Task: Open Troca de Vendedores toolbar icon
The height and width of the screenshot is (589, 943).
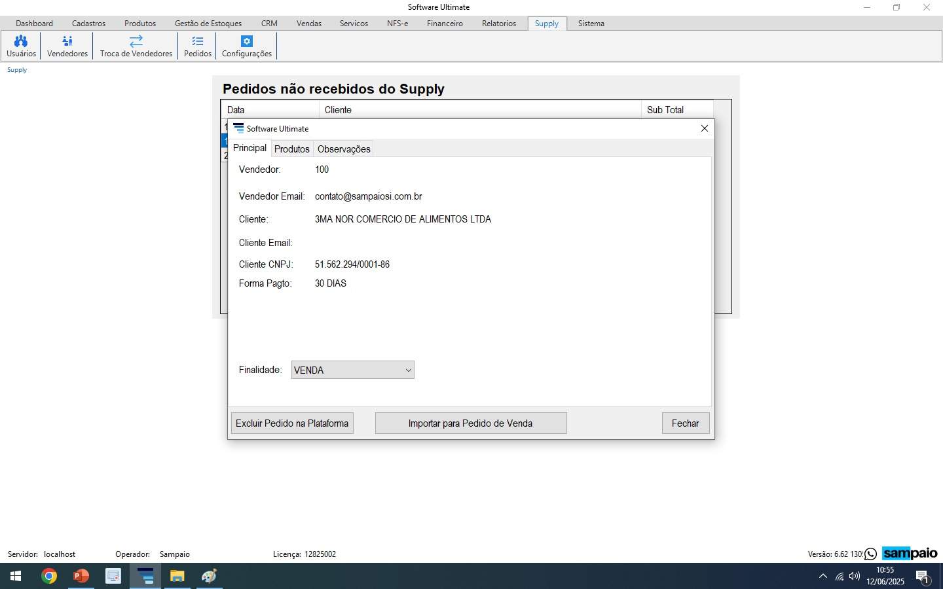Action: point(136,46)
